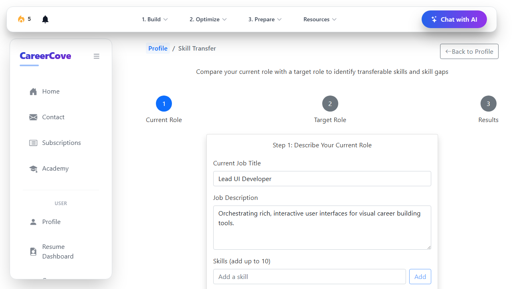Select step 1 Current Role circle
513x289 pixels.
pos(164,104)
